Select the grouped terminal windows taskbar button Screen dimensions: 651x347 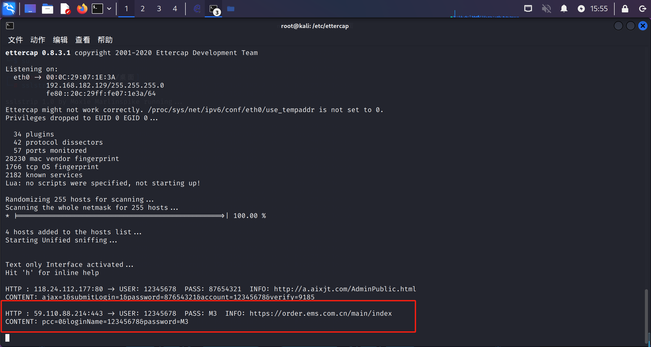[x=214, y=9]
